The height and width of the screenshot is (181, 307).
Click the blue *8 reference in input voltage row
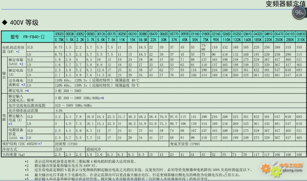[x=102, y=98]
